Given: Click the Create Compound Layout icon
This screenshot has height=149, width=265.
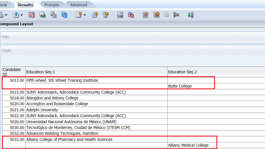Looking at the screenshot, I should [x=145, y=15].
